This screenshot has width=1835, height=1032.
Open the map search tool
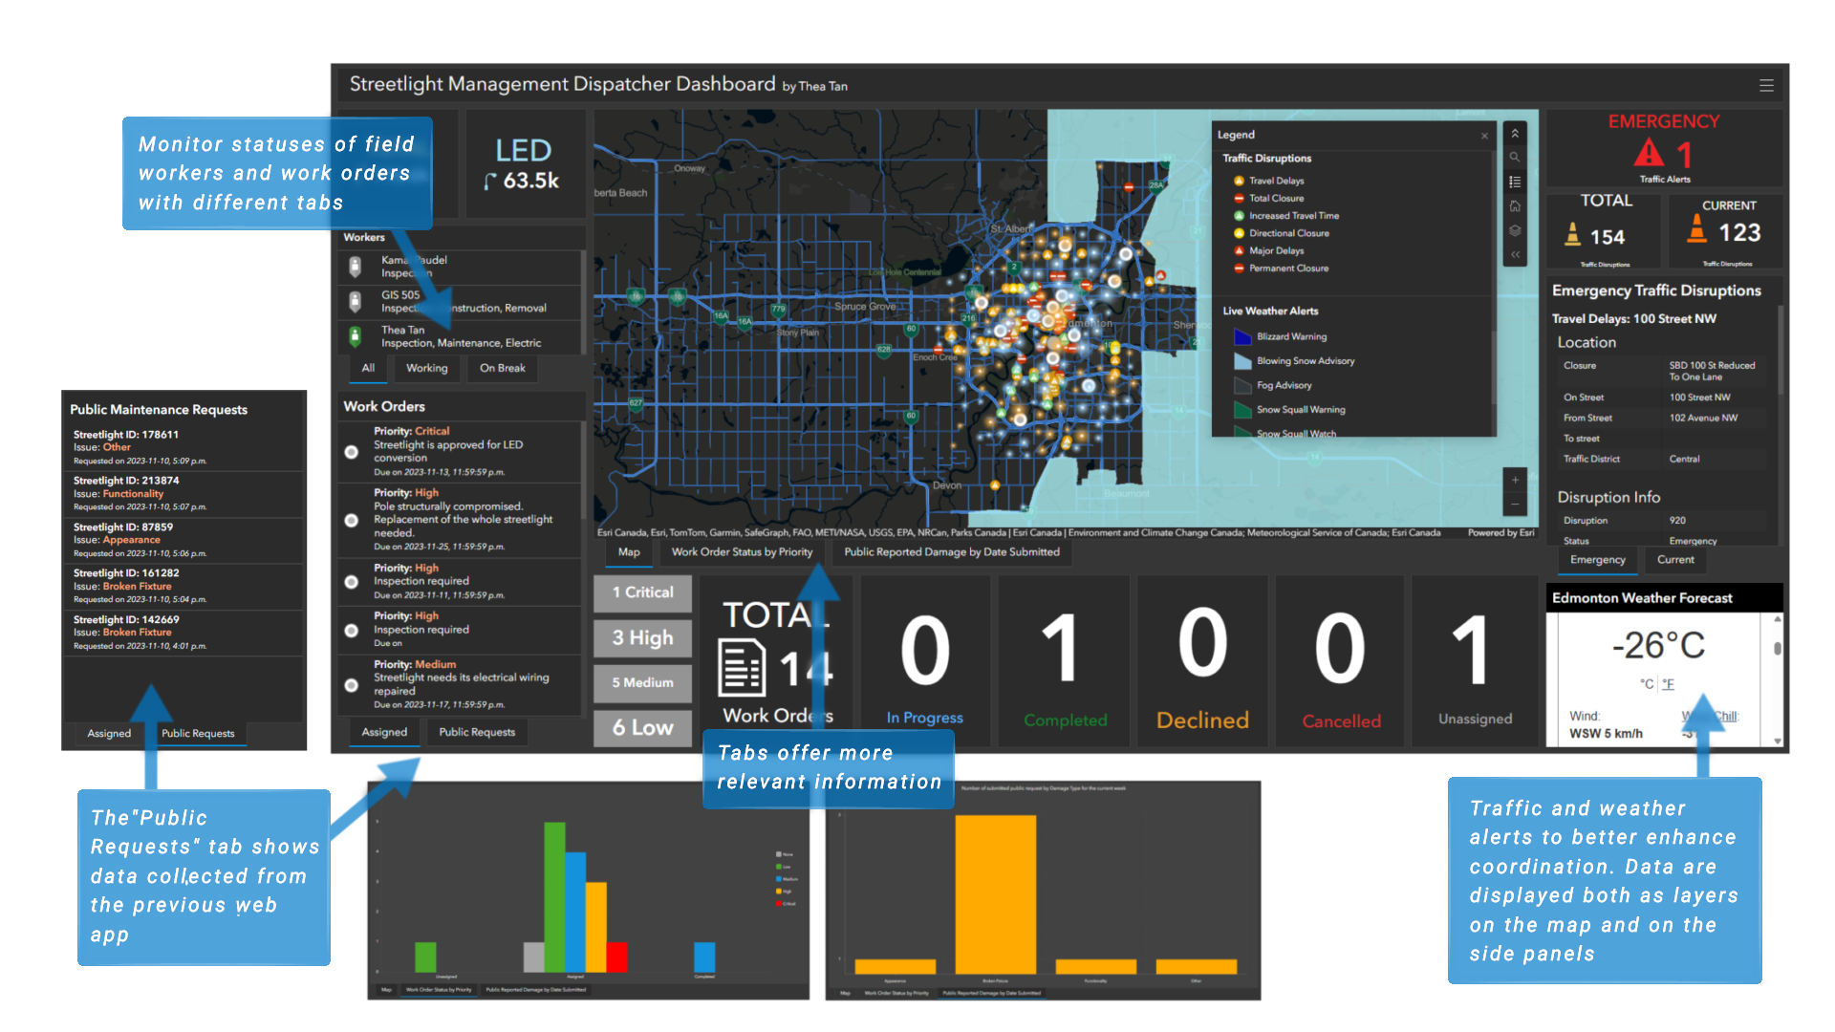[1515, 158]
